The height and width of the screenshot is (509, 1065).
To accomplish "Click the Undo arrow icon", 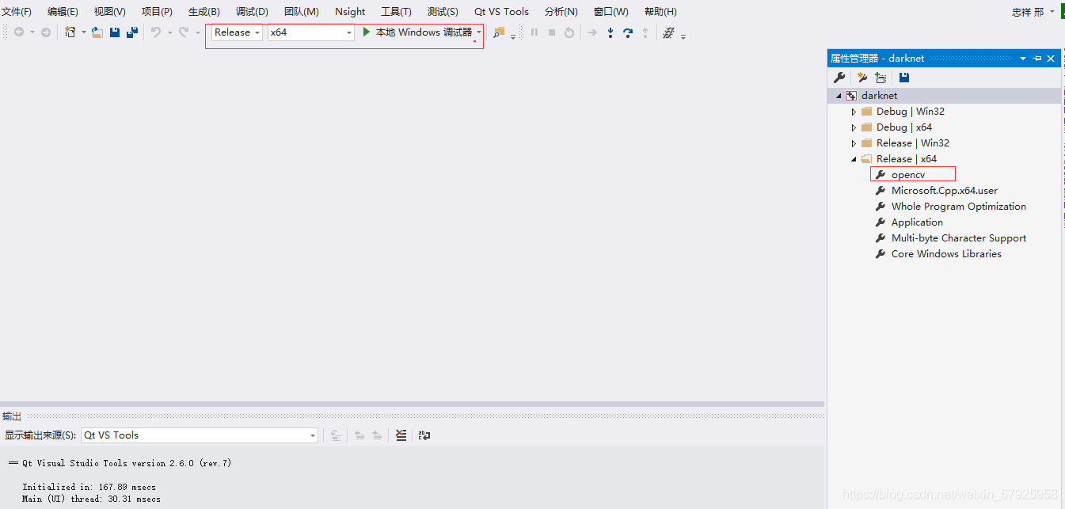I will point(156,32).
